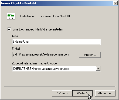Image resolution: width=119 pixels, height=100 pixels.
Task: Cancel the wizard with 'Abbrechen'
Action: 105,93
